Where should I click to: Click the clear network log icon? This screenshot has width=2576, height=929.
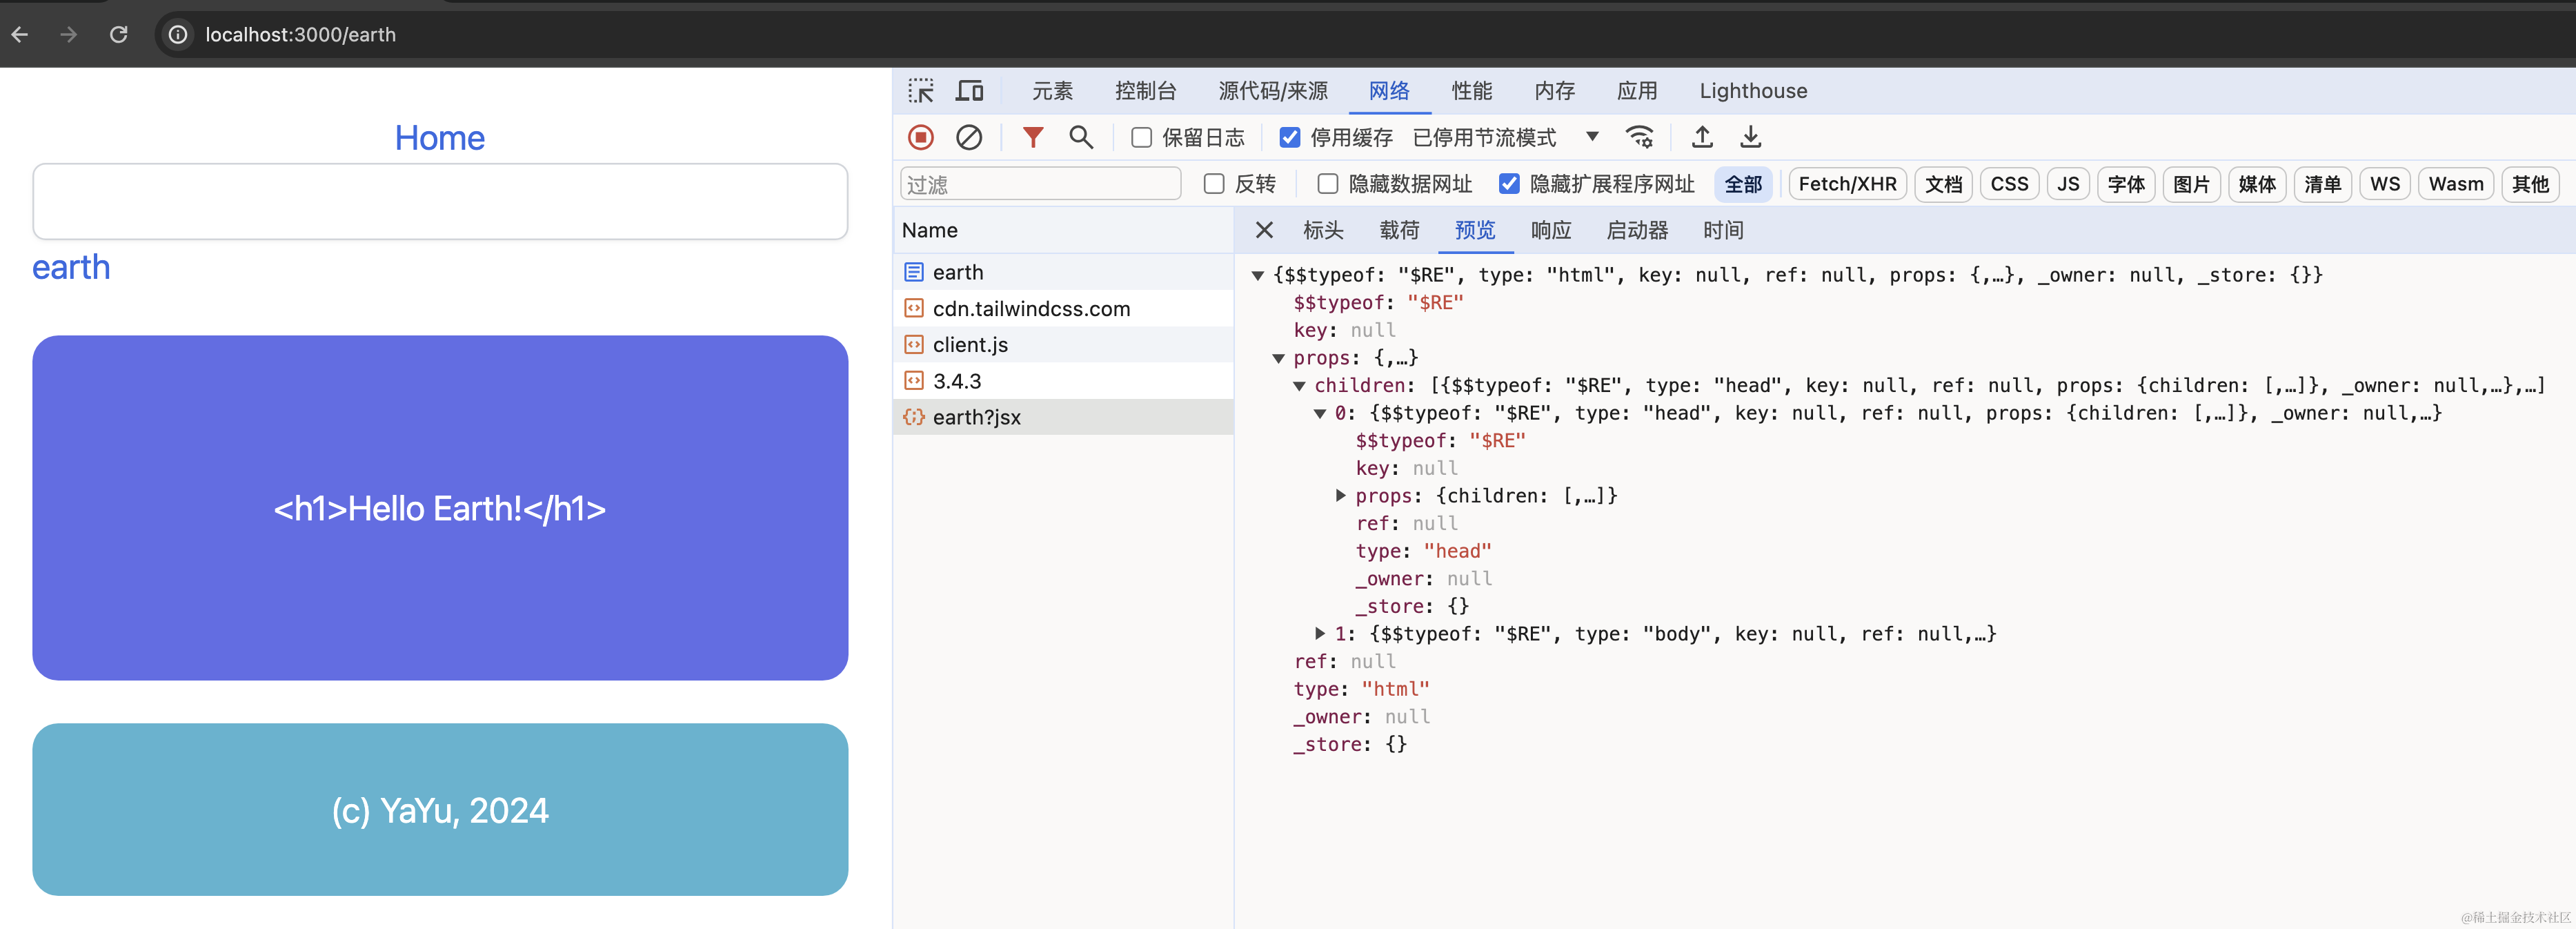click(968, 137)
